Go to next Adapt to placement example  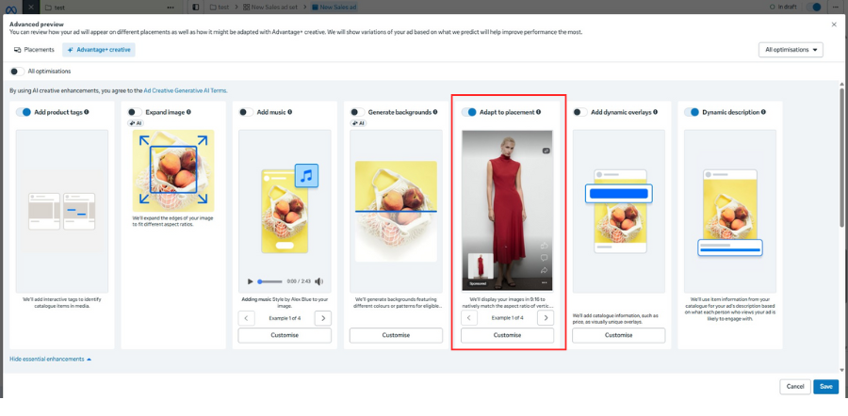(546, 318)
